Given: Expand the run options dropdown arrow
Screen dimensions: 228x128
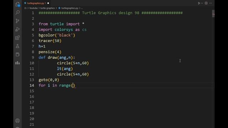Looking at the screenshot, I should [x=202, y=3].
